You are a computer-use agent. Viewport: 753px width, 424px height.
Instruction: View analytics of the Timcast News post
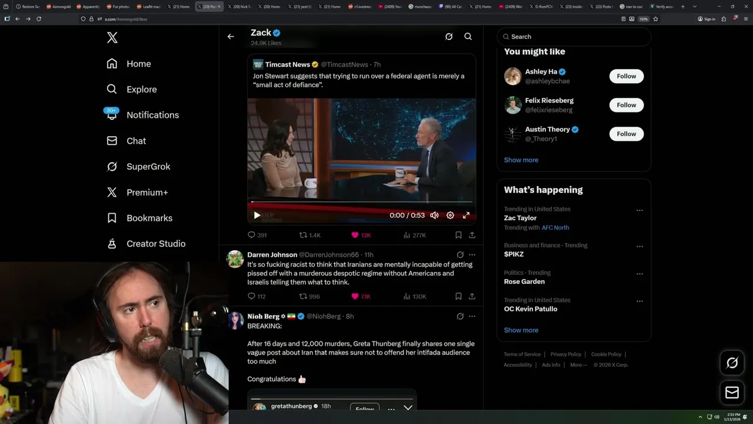414,235
